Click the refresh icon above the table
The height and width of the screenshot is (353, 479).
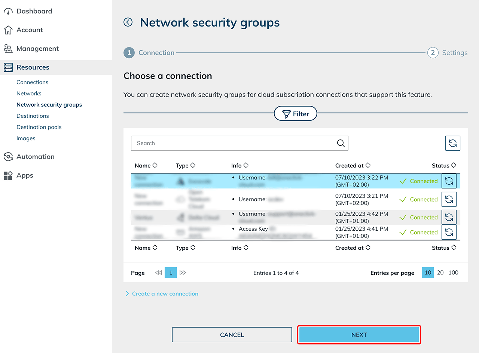coord(452,143)
